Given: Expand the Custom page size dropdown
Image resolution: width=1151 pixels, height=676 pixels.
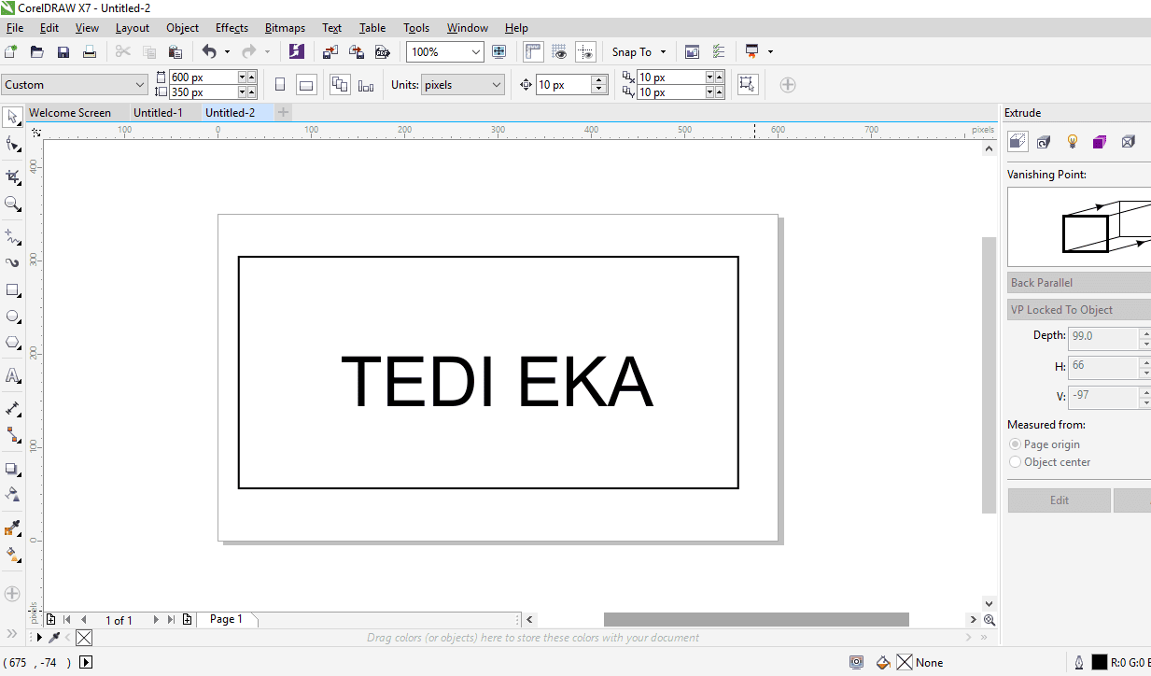Looking at the screenshot, I should coord(75,85).
